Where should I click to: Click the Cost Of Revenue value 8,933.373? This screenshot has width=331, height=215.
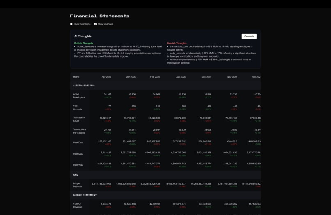[106, 204]
